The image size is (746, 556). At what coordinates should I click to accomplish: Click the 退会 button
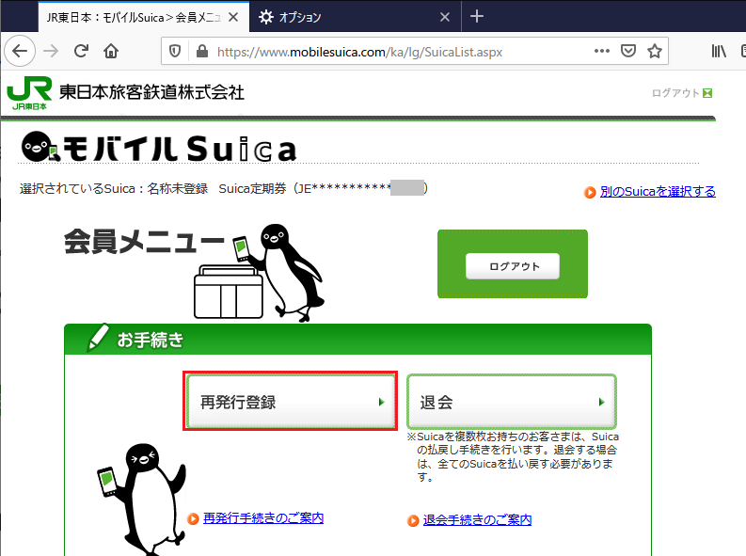tap(511, 402)
